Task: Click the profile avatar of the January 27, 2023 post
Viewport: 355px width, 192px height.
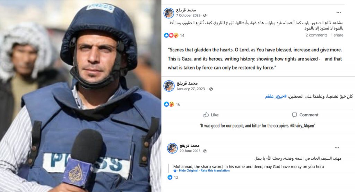Action: [x=169, y=86]
